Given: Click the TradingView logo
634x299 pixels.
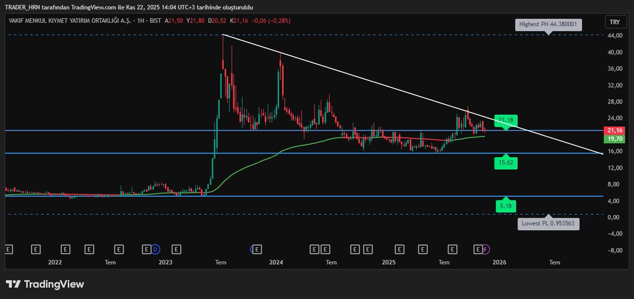Looking at the screenshot, I should tap(45, 284).
